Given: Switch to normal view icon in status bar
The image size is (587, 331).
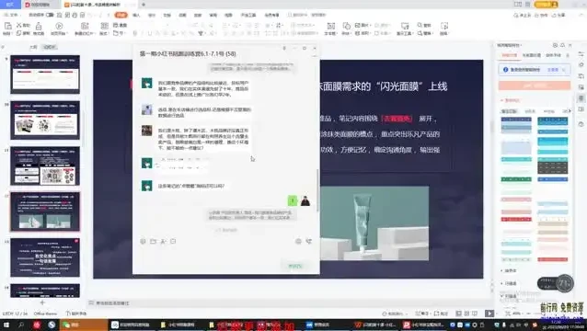Looking at the screenshot, I should click(x=458, y=314).
